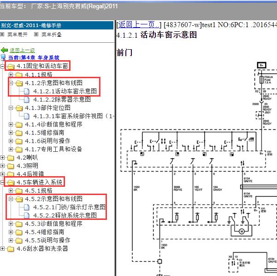Click folder icon of 4.1.6说明与操作
277x276 pixels.
click(19, 141)
